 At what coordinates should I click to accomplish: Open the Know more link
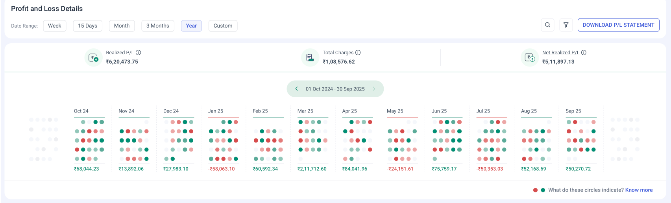tap(639, 190)
